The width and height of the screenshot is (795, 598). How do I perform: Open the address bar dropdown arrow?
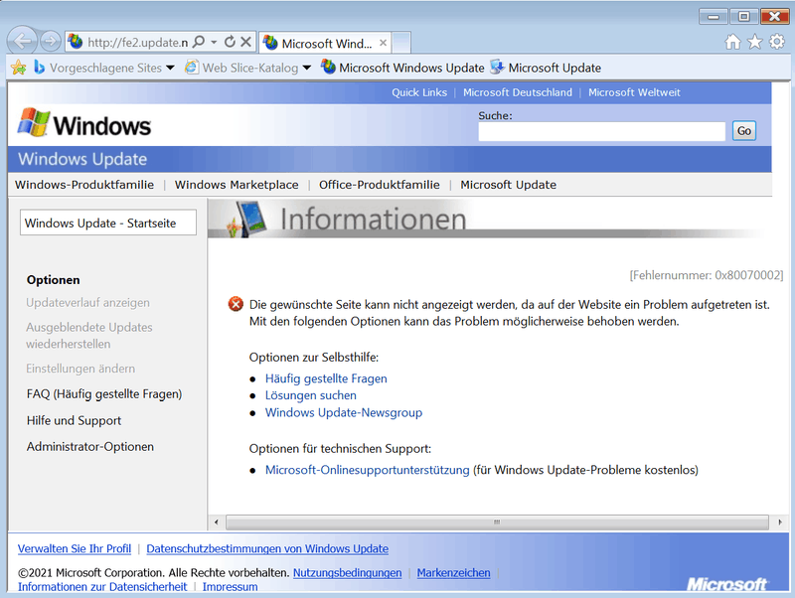[x=214, y=42]
